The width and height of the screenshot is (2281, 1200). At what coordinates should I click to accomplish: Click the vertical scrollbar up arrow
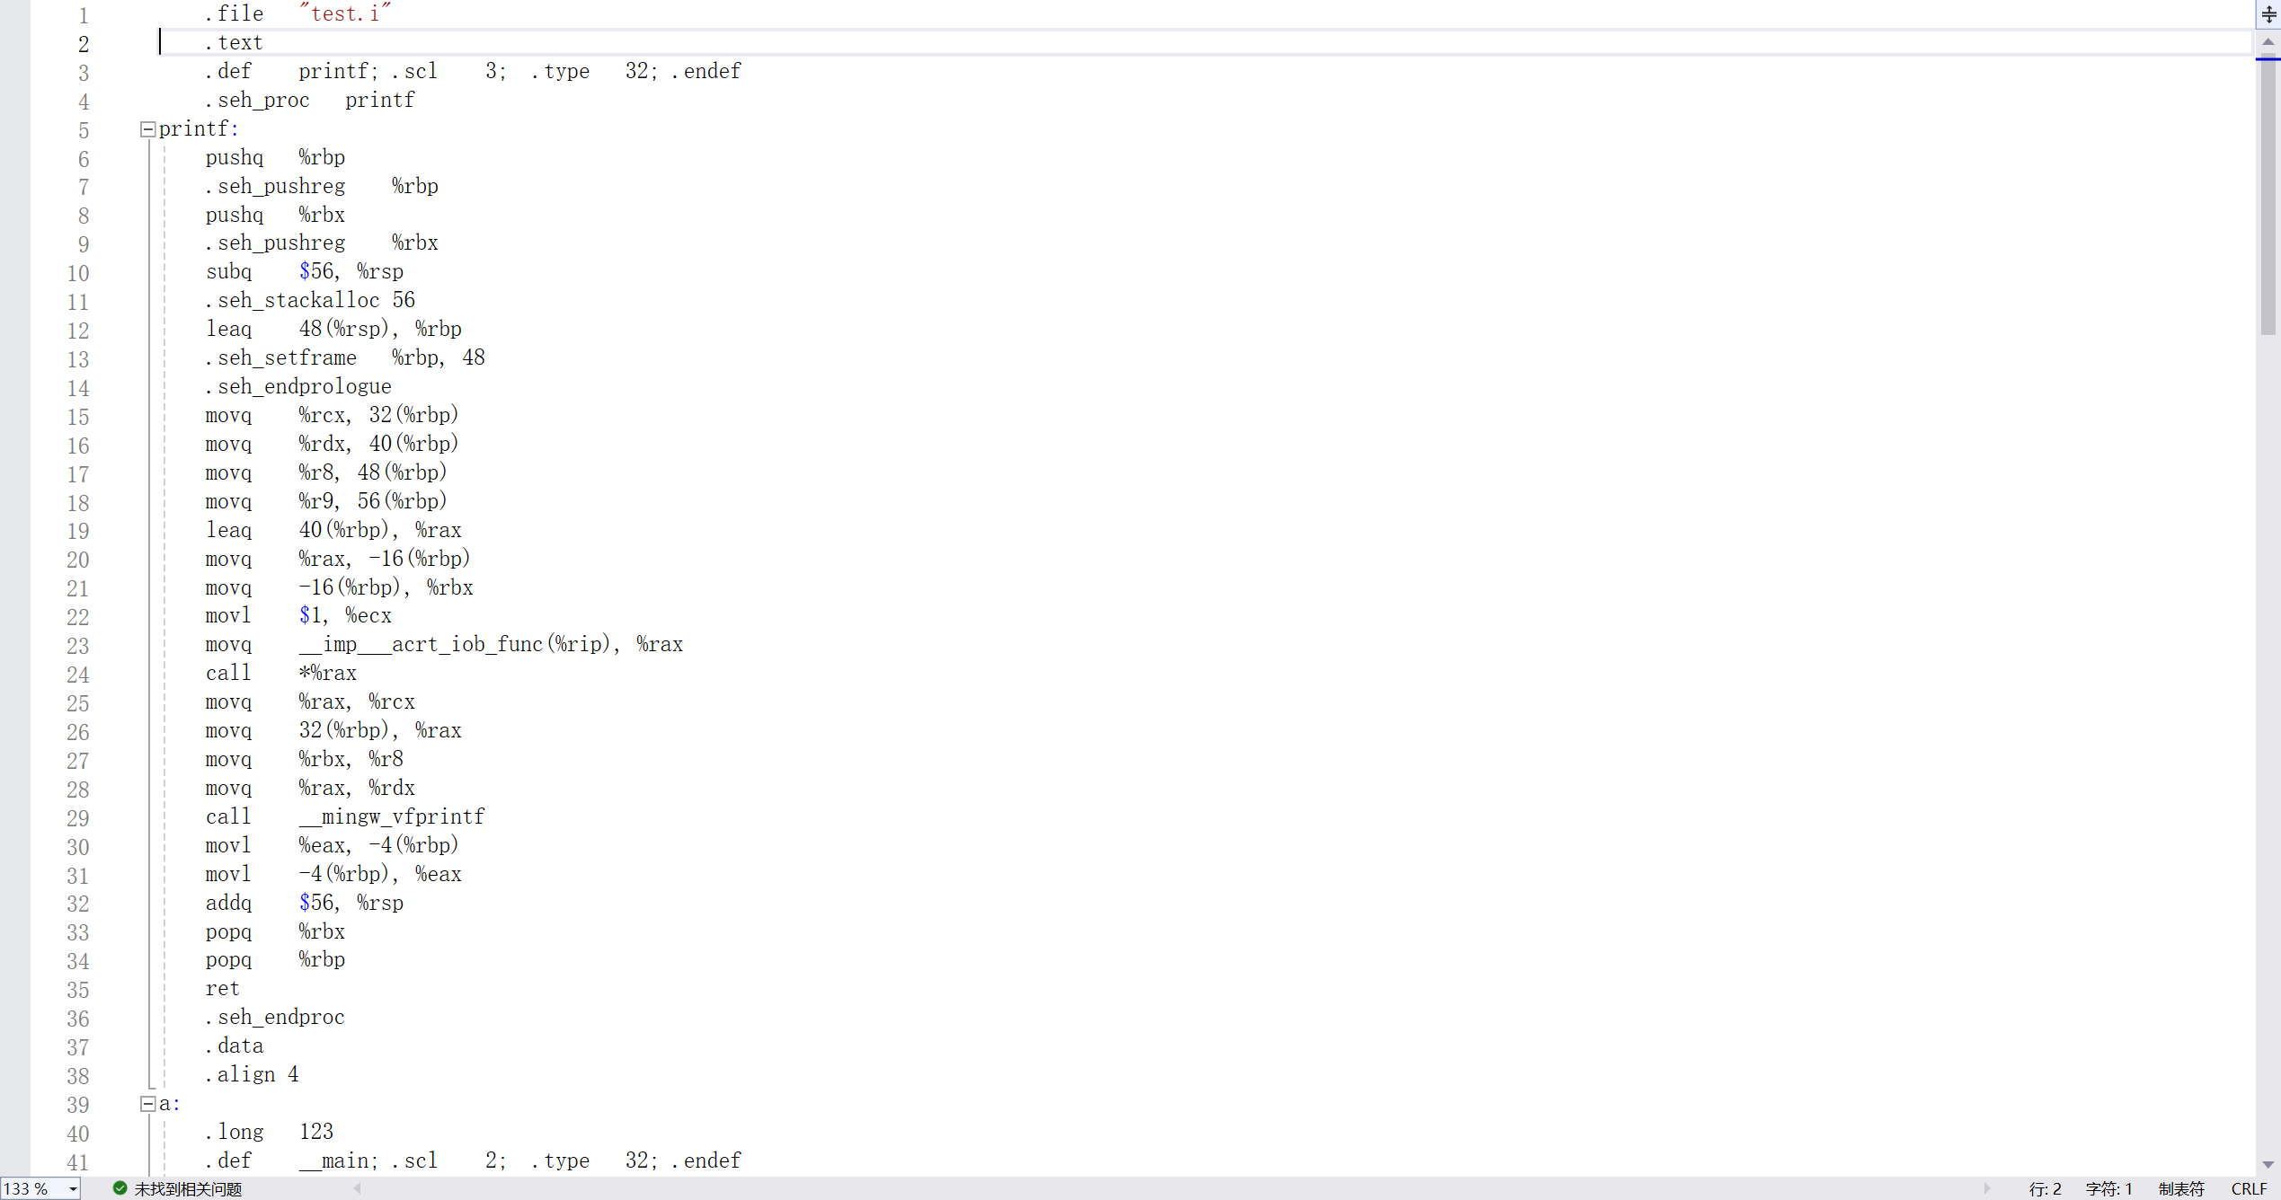click(2268, 42)
